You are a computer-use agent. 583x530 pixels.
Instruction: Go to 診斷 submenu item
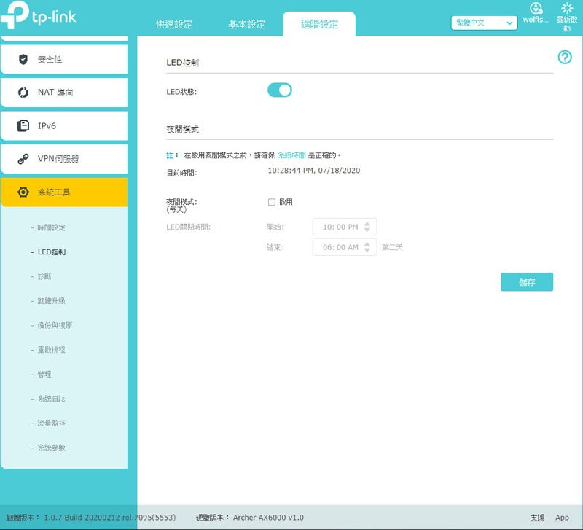(44, 276)
